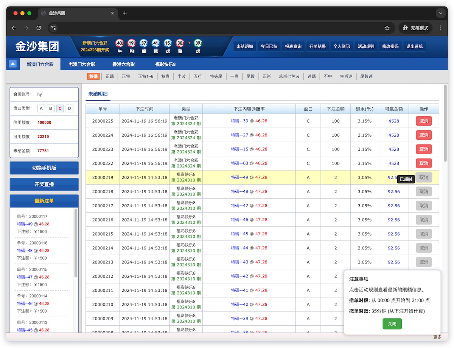The image size is (454, 348).
Task: Click the 开奖直播 button in the sidebar
Action: pyautogui.click(x=44, y=185)
